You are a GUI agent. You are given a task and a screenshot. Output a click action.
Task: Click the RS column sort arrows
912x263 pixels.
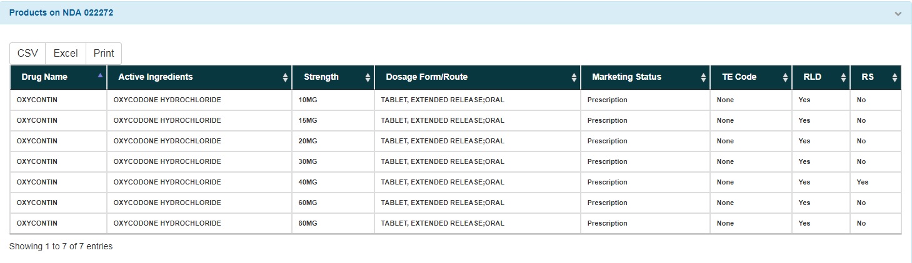click(x=894, y=77)
